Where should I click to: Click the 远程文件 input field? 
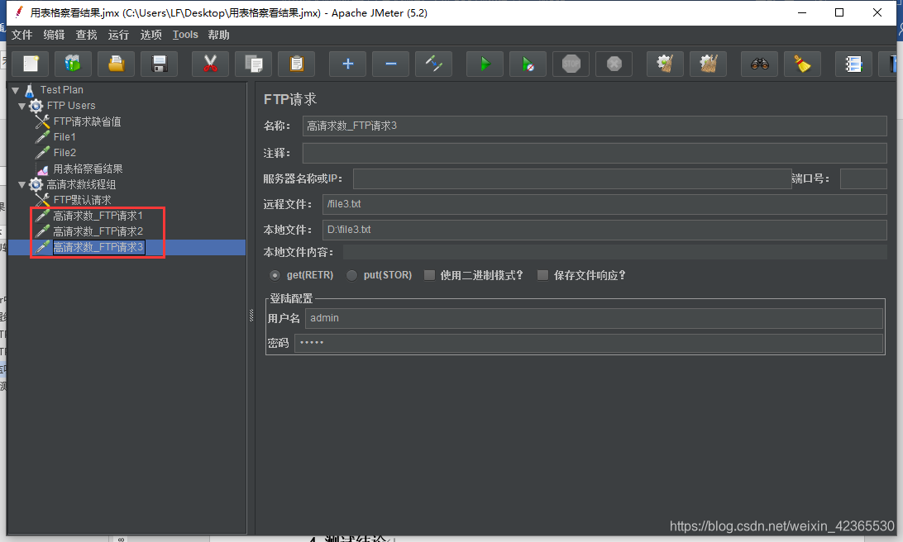click(579, 203)
